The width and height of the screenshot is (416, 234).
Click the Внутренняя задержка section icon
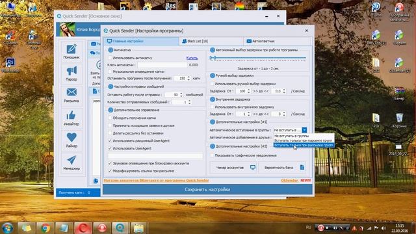(213, 99)
